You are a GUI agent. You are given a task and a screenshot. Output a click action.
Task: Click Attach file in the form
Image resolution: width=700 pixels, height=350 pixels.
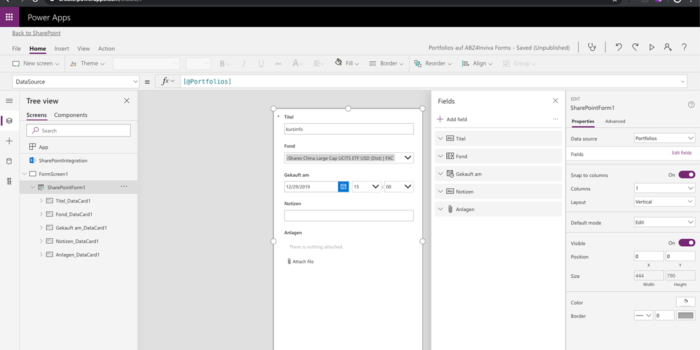[300, 261]
